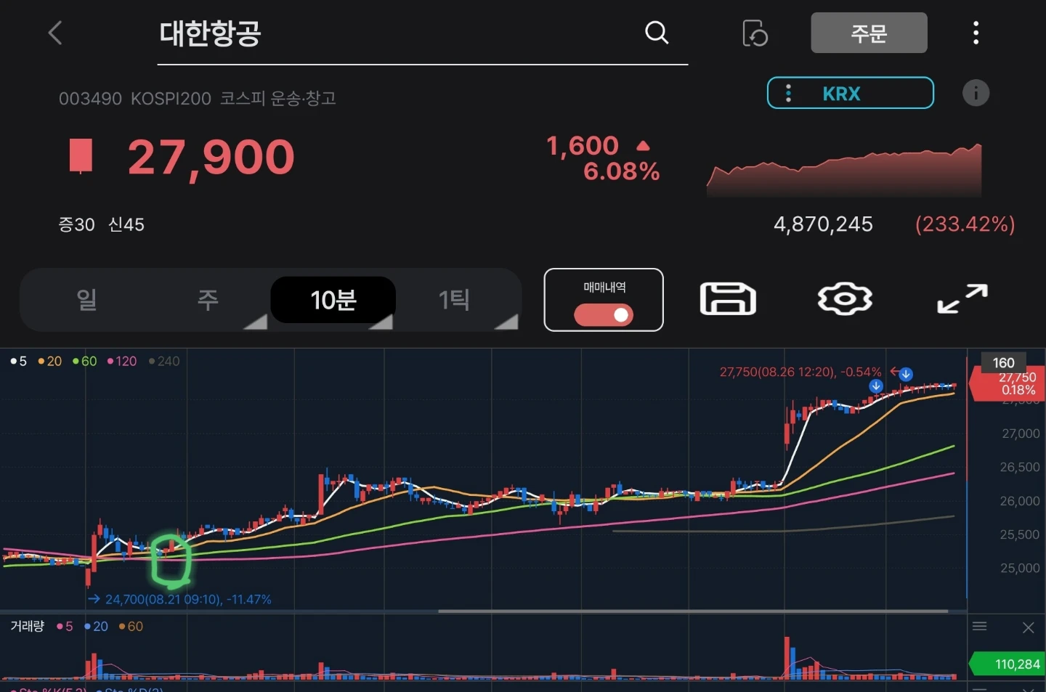Tap the 코스피 운송·창고 sector label
The image size is (1046, 692).
(x=278, y=98)
